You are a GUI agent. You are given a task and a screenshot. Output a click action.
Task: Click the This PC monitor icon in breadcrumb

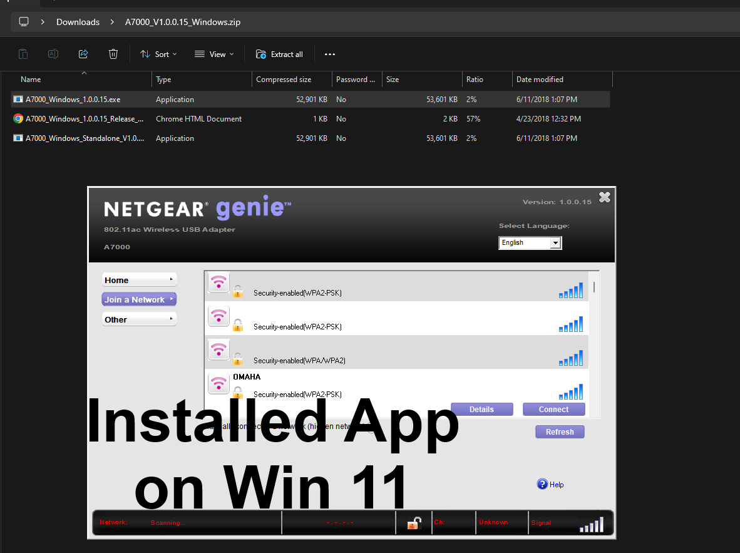pyautogui.click(x=24, y=22)
